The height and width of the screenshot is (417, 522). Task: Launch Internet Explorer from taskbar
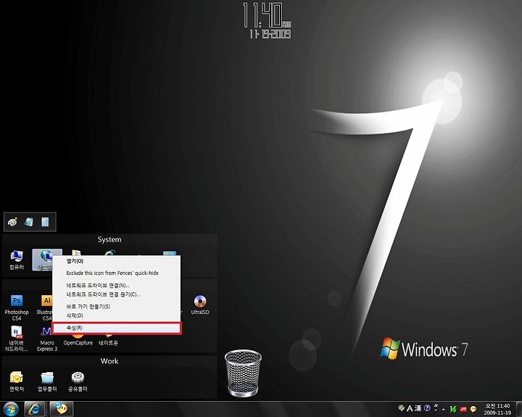tap(34, 409)
